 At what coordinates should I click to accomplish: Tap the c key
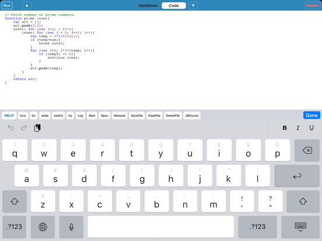coord(100,201)
